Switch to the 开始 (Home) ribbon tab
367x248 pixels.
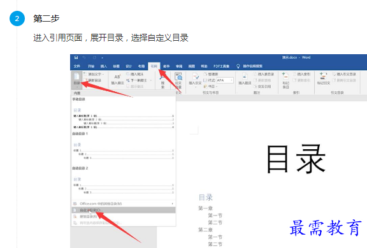(x=91, y=66)
